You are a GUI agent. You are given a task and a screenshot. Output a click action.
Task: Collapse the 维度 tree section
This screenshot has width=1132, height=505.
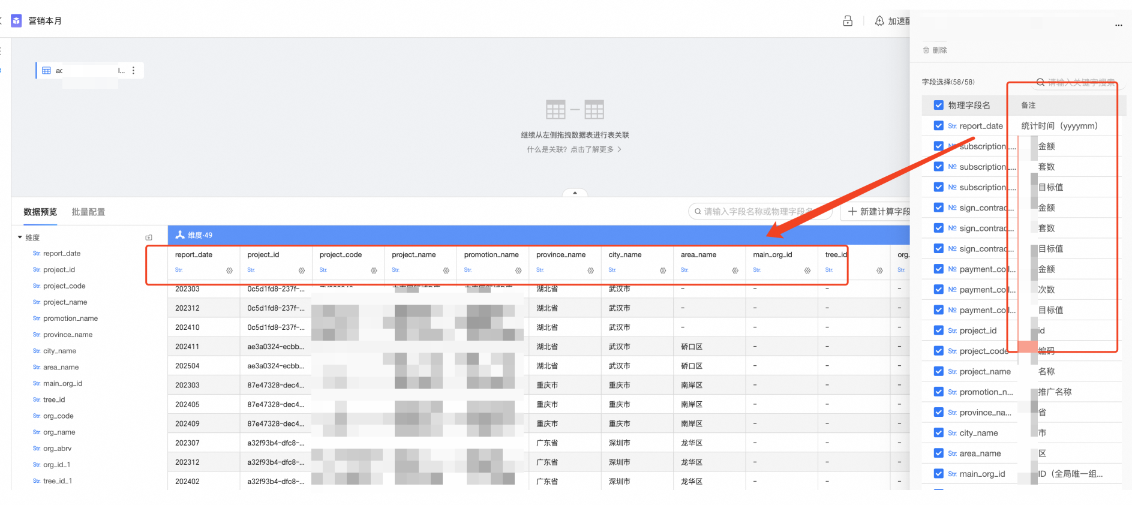[20, 238]
